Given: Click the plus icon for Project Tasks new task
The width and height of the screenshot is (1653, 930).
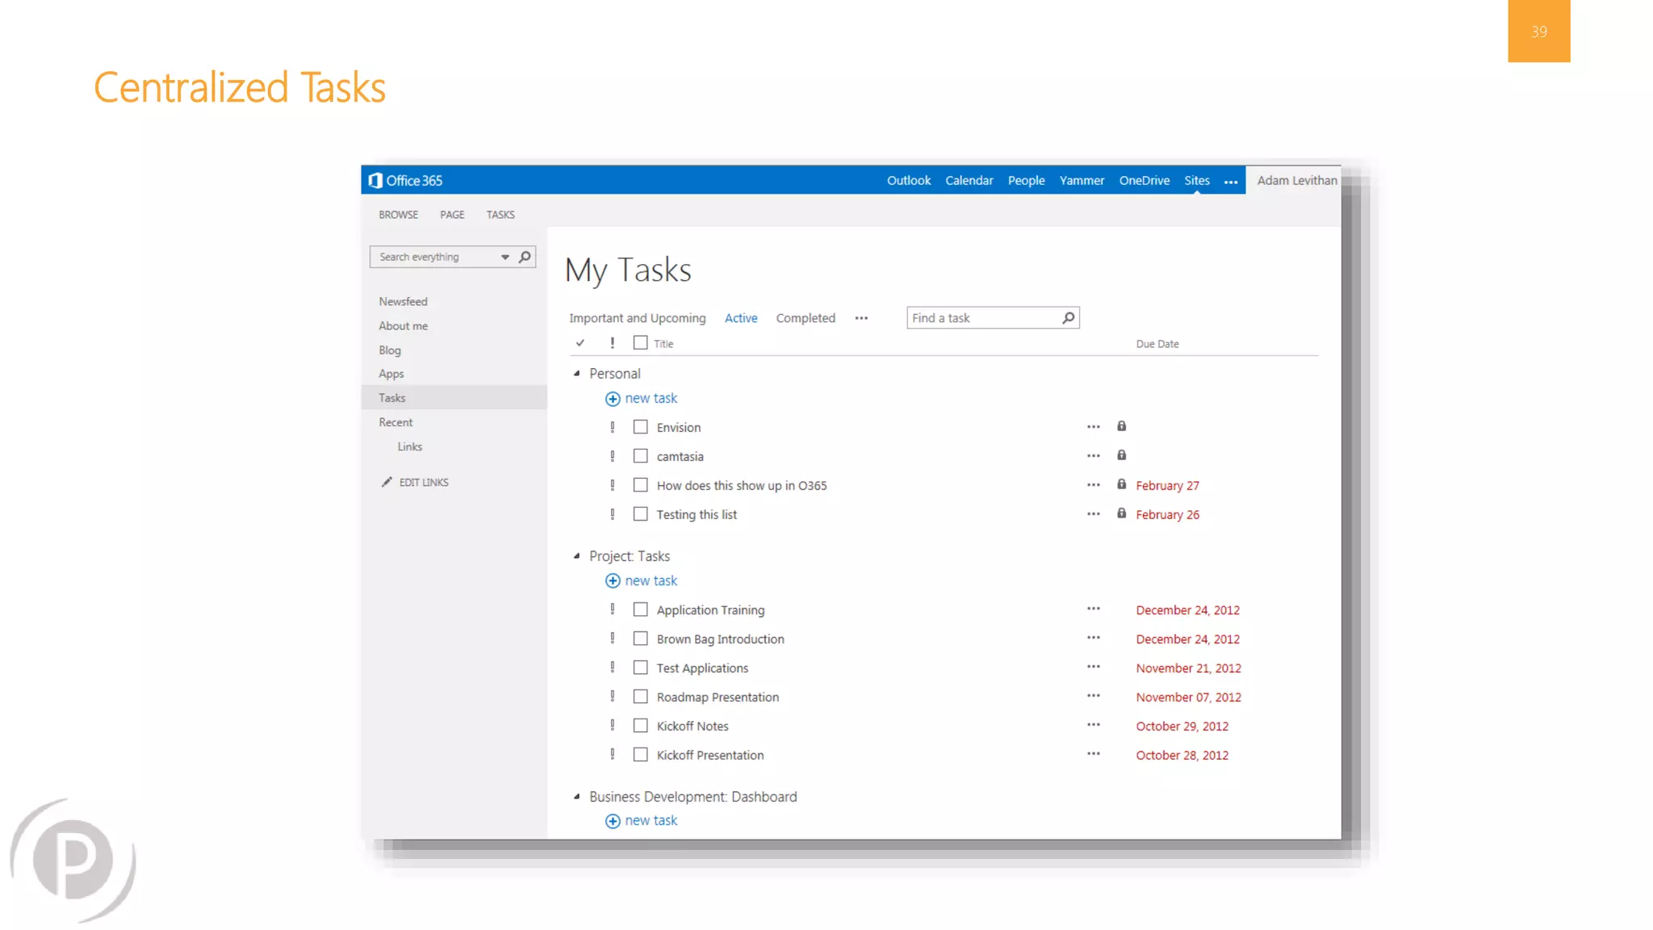Looking at the screenshot, I should [613, 581].
